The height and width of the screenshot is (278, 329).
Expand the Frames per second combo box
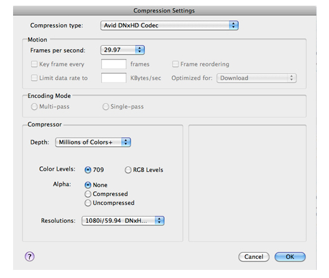coord(123,50)
